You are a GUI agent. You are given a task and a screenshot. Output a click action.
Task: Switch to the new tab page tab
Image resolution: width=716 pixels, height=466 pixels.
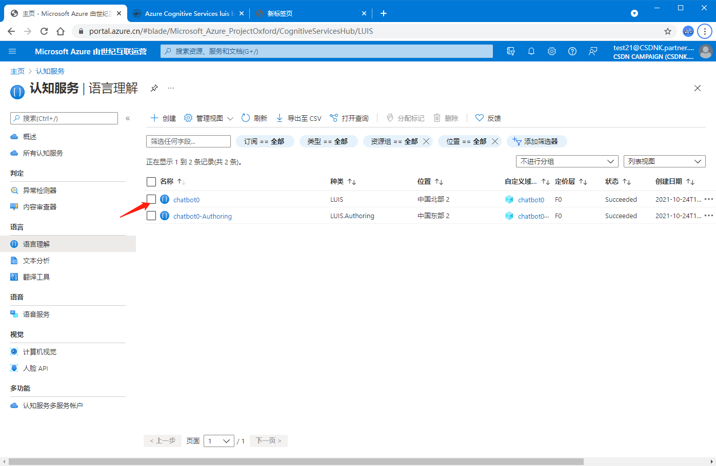(x=310, y=13)
